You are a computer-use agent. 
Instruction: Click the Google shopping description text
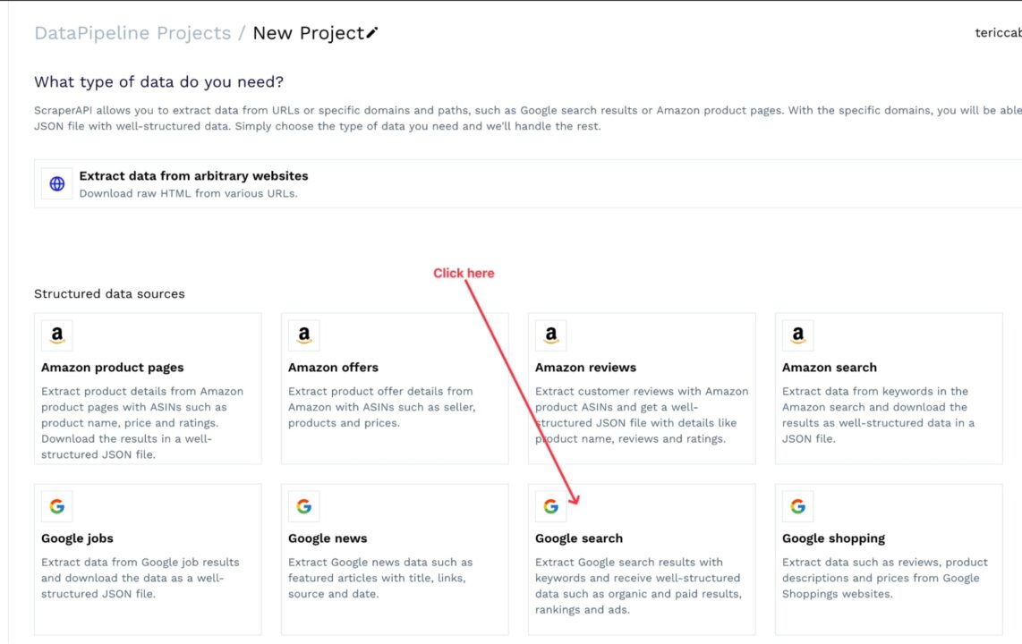pyautogui.click(x=885, y=578)
